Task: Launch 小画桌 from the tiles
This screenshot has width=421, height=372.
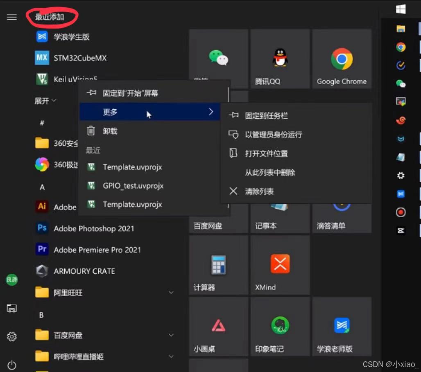Action: [x=218, y=326]
